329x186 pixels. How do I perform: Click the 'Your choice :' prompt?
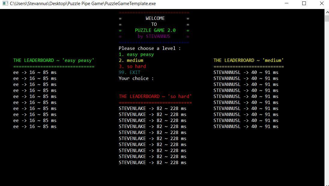[x=136, y=78]
